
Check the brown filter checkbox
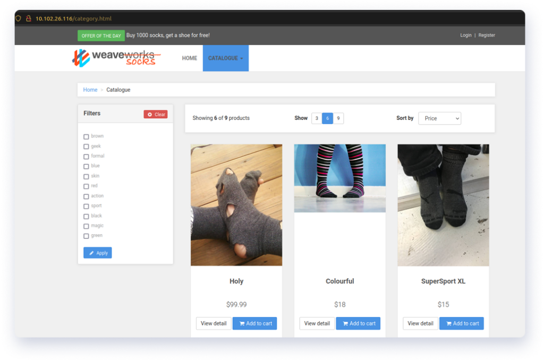click(x=86, y=136)
